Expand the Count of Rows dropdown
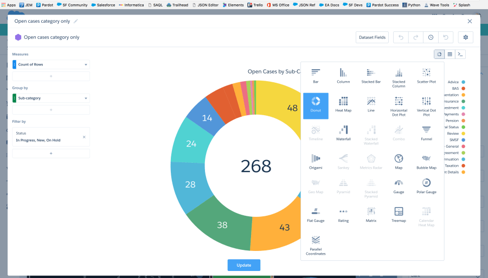Viewport: 488px width, 278px height. 86,64
